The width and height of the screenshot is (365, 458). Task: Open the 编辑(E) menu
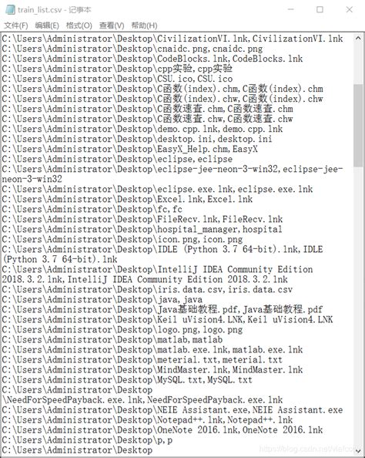[47, 25]
